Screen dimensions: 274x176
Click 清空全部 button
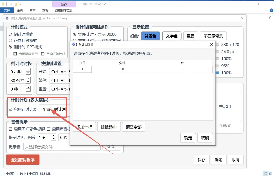(134, 127)
